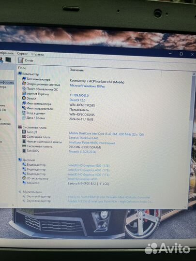Click the Монитор row icon

24,183
